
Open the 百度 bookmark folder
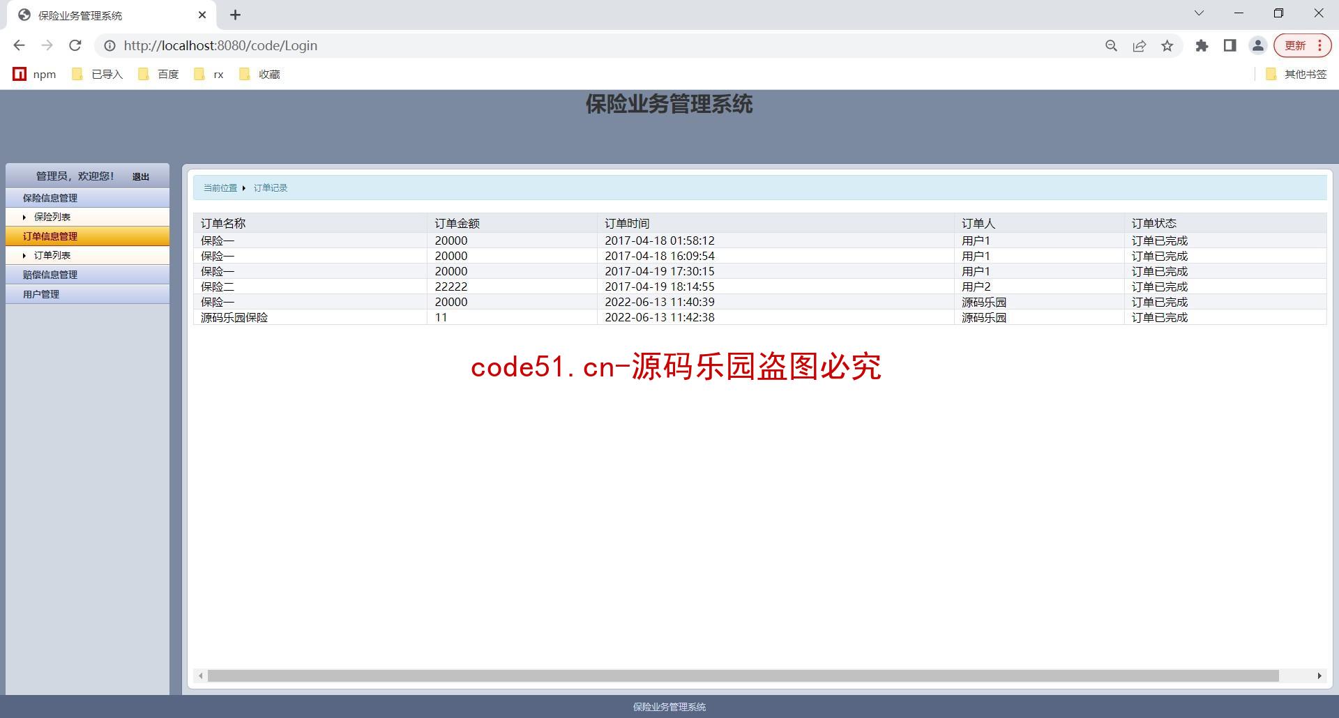158,74
